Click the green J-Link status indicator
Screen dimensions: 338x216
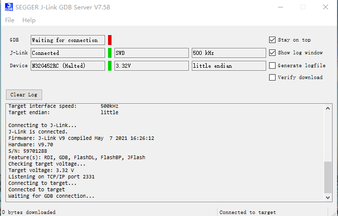(x=110, y=53)
